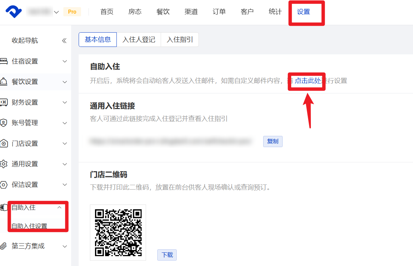The height and width of the screenshot is (266, 413).
Task: Expand the 保洁设置 section arrow
Action: pos(65,185)
